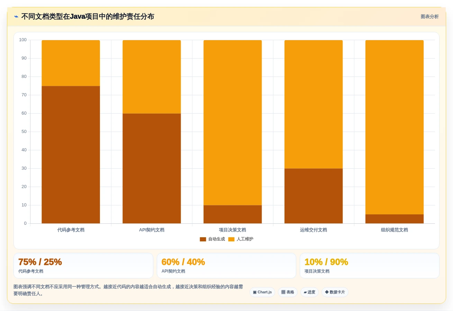Click the 人工维护 bar segment for 项目决策文档

click(x=233, y=123)
